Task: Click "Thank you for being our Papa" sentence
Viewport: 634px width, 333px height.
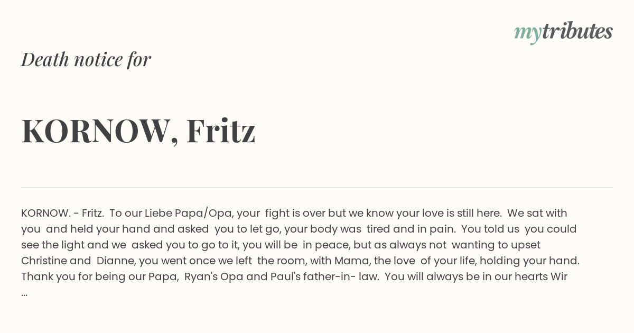Action: pyautogui.click(x=99, y=276)
